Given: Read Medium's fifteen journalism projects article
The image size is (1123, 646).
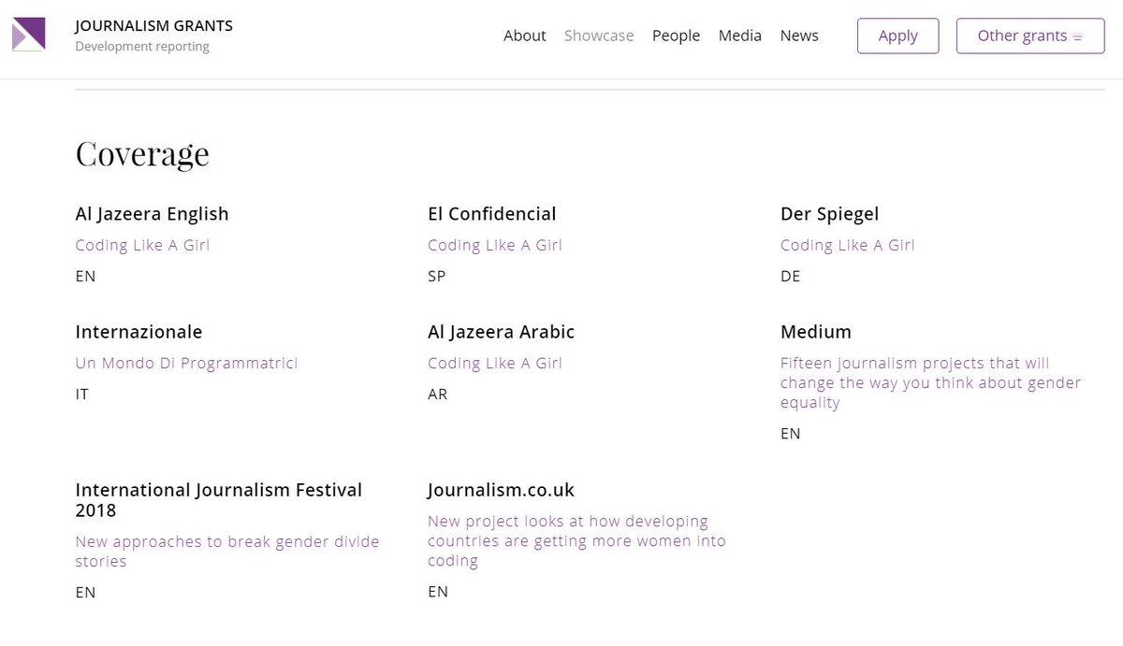Looking at the screenshot, I should pyautogui.click(x=930, y=383).
